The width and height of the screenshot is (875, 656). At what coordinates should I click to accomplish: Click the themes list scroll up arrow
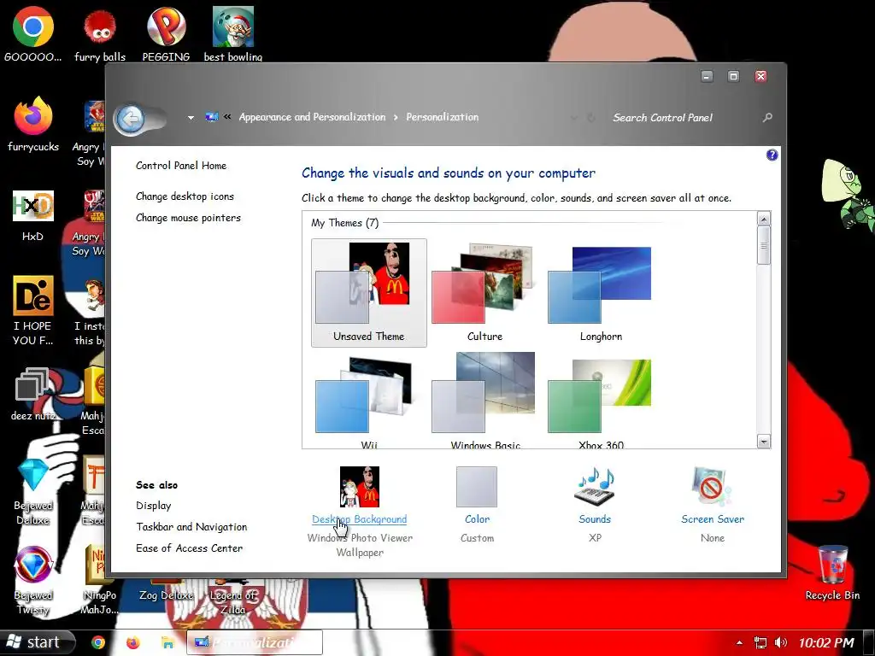click(x=764, y=218)
